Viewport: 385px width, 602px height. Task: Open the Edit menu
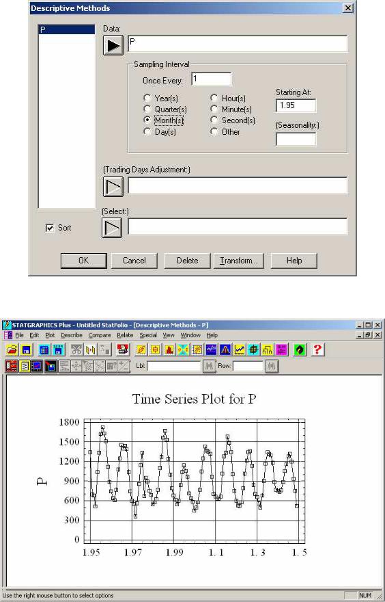[35, 335]
